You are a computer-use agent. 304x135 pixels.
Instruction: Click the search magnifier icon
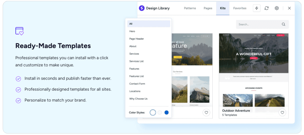[x=284, y=24]
